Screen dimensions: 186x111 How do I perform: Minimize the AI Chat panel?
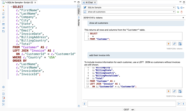tap(180, 2)
